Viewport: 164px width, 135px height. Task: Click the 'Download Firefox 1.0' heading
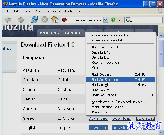pyautogui.click(x=48, y=44)
